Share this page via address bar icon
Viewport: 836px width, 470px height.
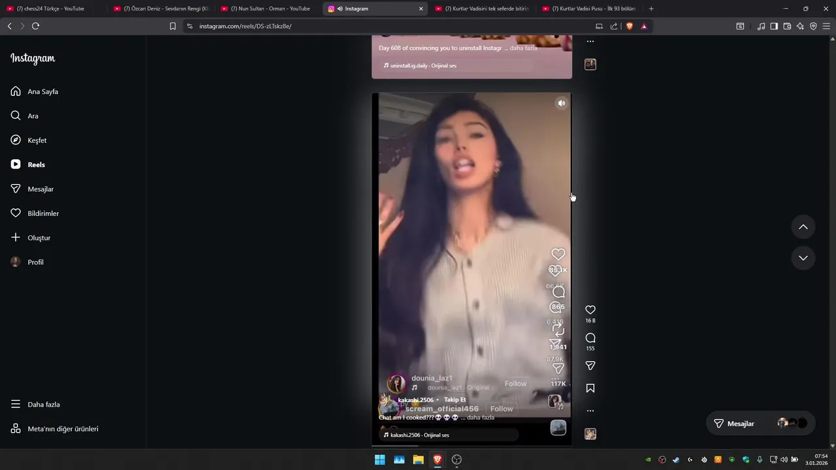pos(614,26)
